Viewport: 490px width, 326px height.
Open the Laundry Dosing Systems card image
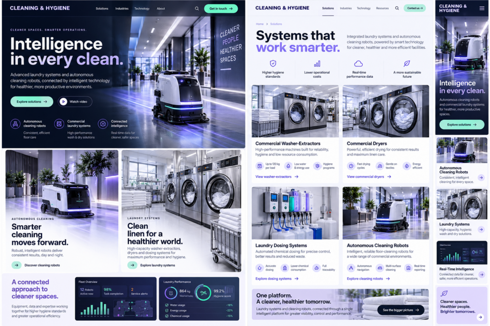295,213
